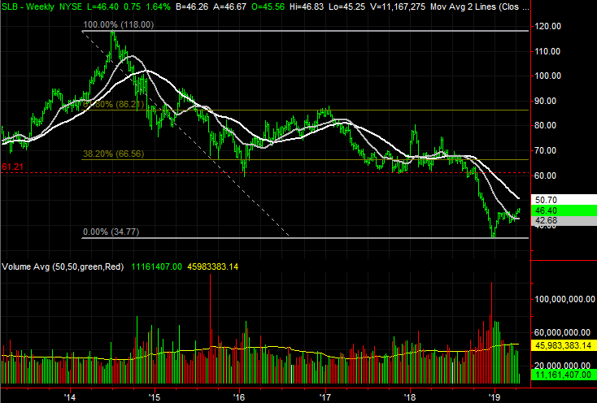597x403 pixels.
Task: Open the Volume Avg (50,50,green,Red) study label
Action: [x=63, y=266]
